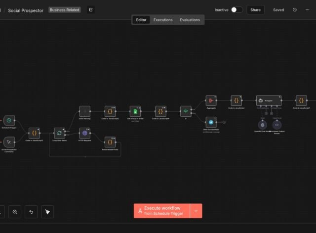Add a Tool sub-node to AI Agent
The height and width of the screenshot is (233, 316).
pos(272,113)
